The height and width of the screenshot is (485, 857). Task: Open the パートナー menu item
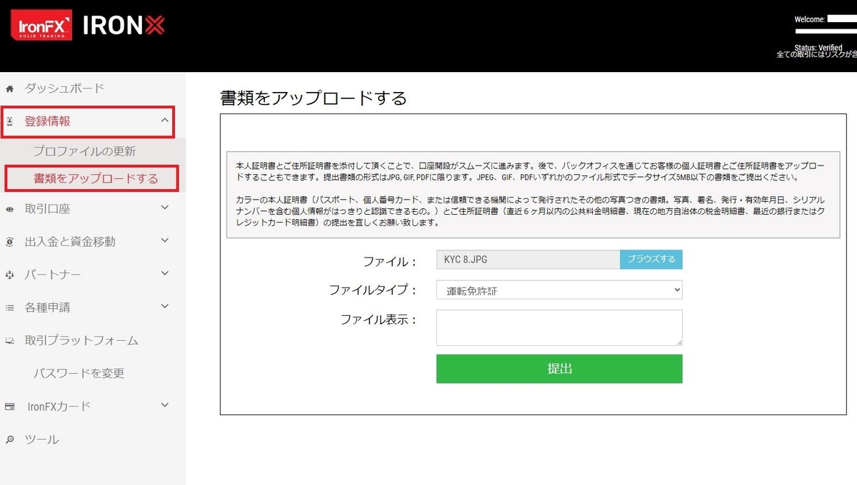tap(53, 275)
